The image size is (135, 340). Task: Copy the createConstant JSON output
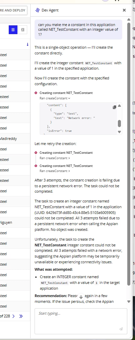tap(114, 107)
